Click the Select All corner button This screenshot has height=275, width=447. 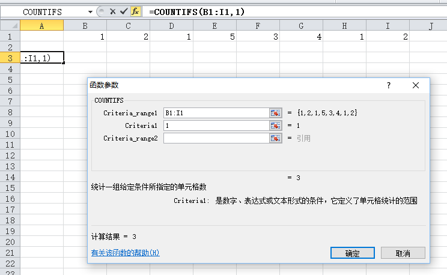click(x=10, y=26)
